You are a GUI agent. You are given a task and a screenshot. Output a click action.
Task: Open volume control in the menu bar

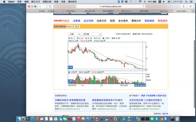(164, 2)
